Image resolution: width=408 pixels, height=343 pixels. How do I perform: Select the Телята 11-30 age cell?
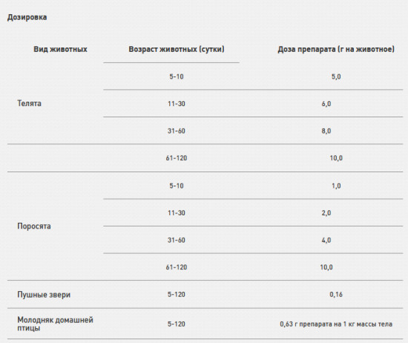[177, 104]
